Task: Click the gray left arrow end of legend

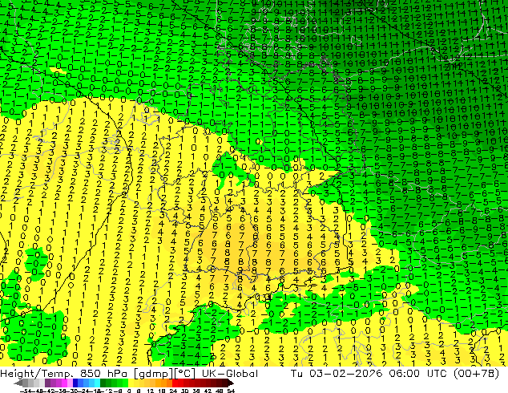Action: [x=18, y=383]
